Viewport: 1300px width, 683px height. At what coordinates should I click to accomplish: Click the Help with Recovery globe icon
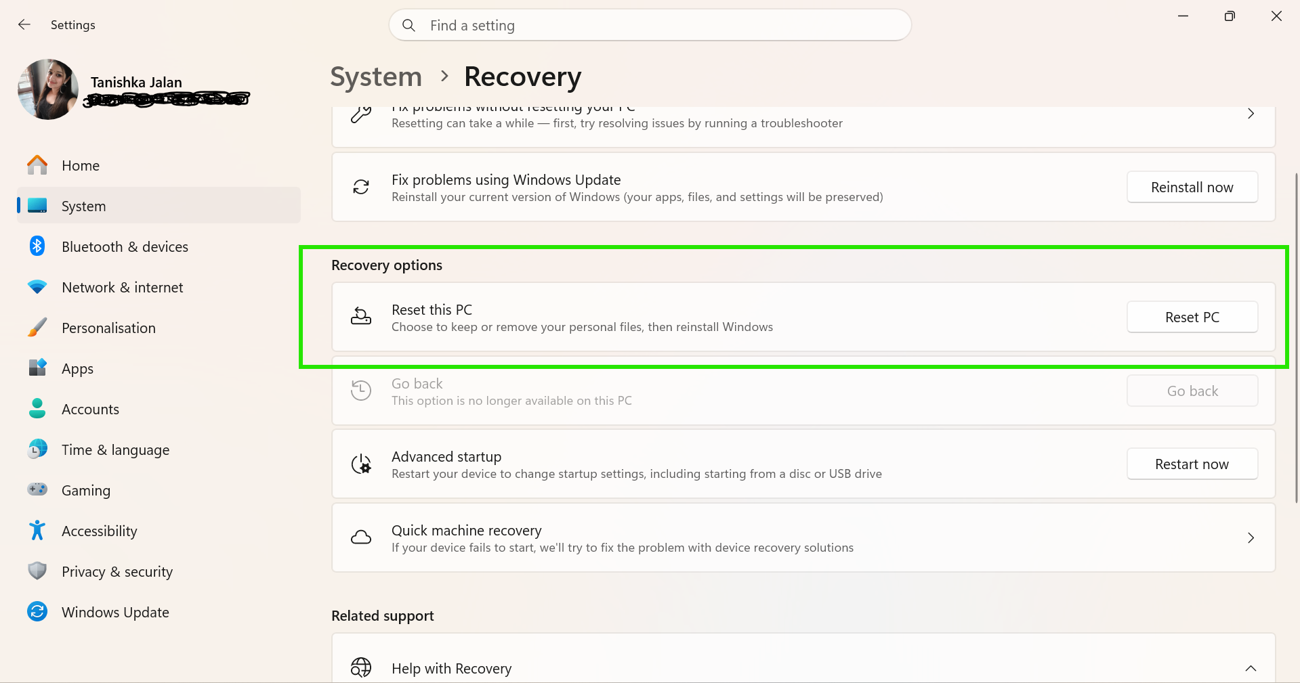pyautogui.click(x=361, y=667)
